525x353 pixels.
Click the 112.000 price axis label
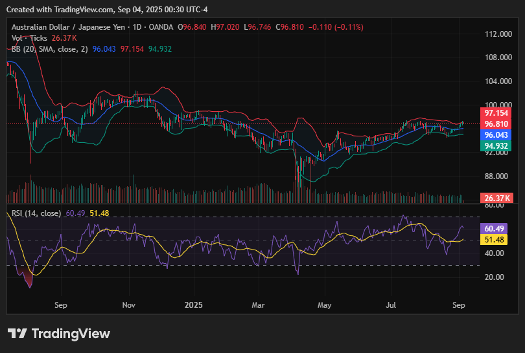tap(498, 34)
